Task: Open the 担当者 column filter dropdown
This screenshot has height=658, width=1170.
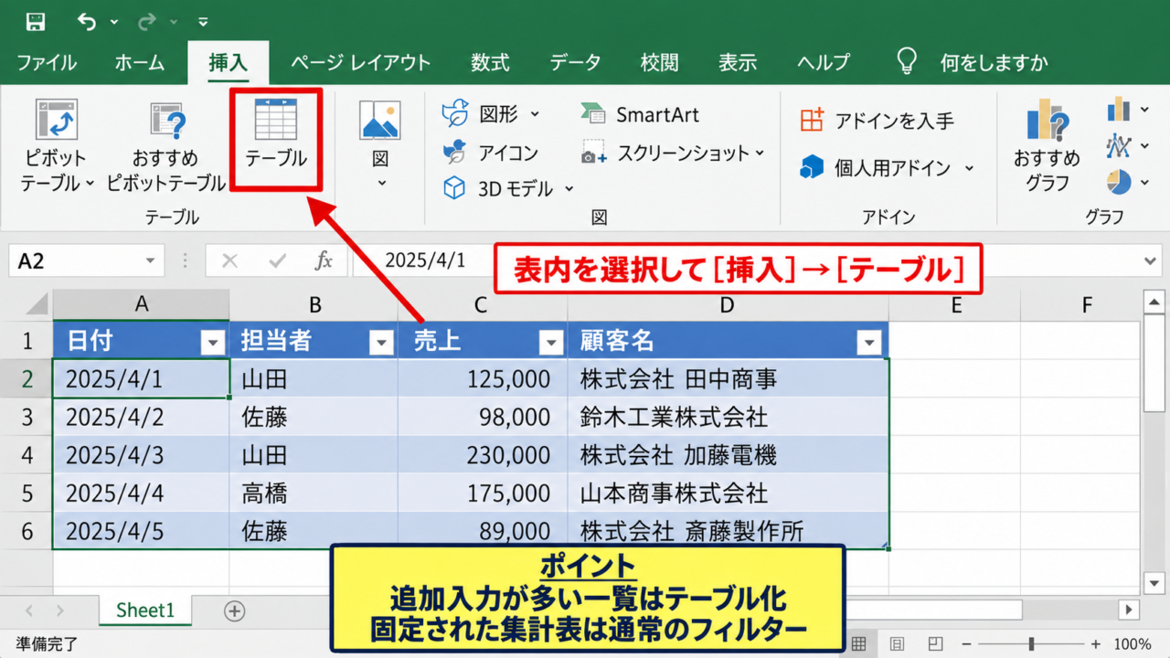Action: coord(381,343)
